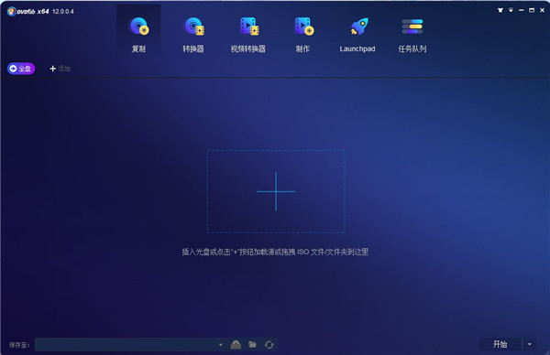The image size is (550, 355).
Task: Show the 任务队列 task queue
Action: 412,35
